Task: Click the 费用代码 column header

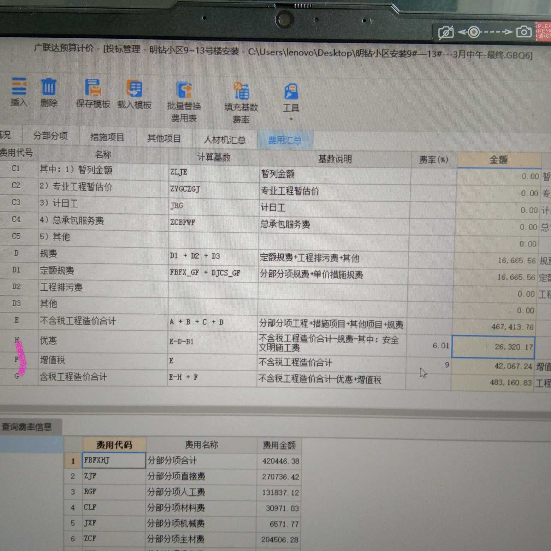Action: (x=114, y=444)
